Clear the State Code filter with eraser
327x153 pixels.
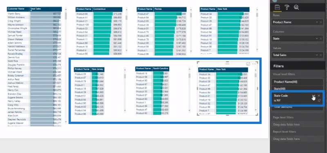coord(319,101)
